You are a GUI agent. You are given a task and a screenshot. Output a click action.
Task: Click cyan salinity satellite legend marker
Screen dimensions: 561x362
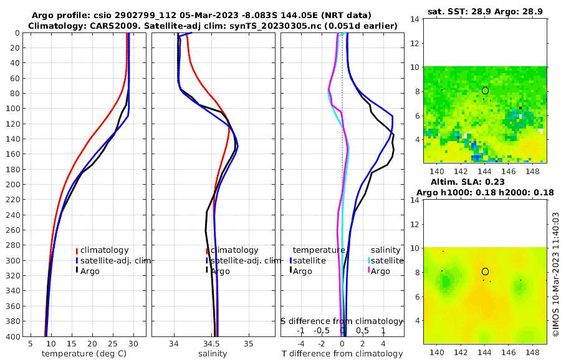tap(369, 260)
